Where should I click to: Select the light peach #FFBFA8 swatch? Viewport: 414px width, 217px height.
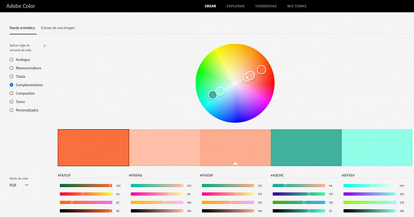click(x=165, y=148)
